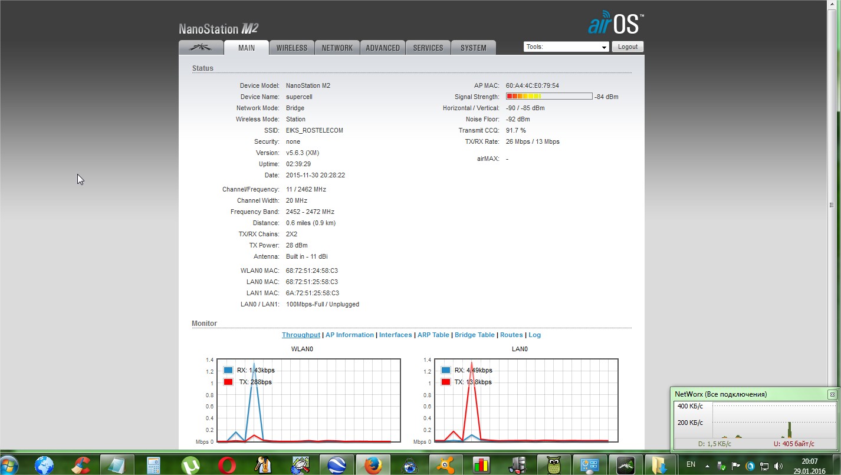Screen dimensions: 841x475
Task: Open the SERVICES tab
Action: point(428,48)
